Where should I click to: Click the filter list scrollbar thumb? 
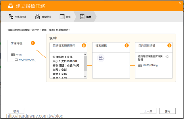click(x=85, y=63)
